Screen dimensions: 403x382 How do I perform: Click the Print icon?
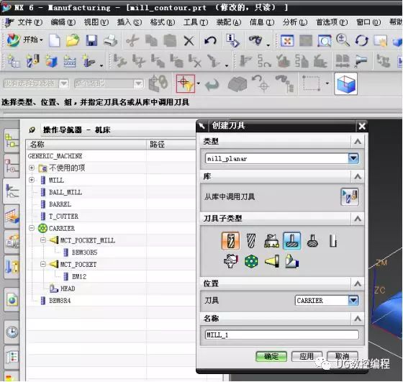(110, 40)
